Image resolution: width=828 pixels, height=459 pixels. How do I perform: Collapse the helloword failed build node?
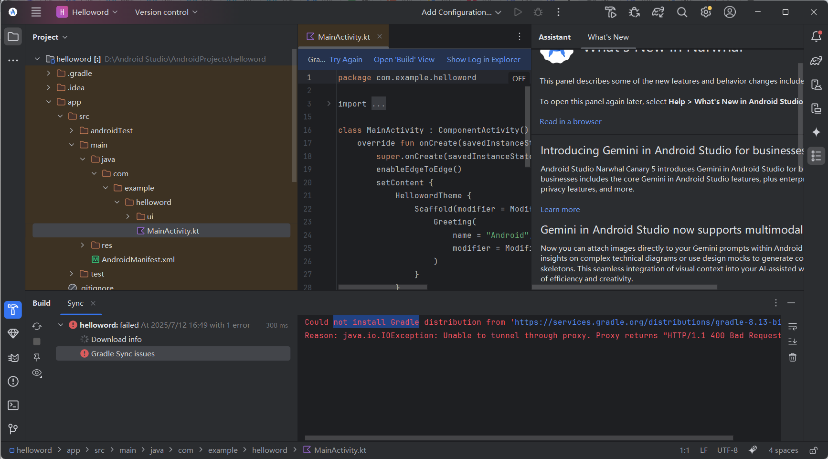tap(61, 325)
